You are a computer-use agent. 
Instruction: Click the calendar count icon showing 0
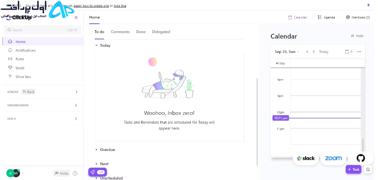[x=349, y=51]
